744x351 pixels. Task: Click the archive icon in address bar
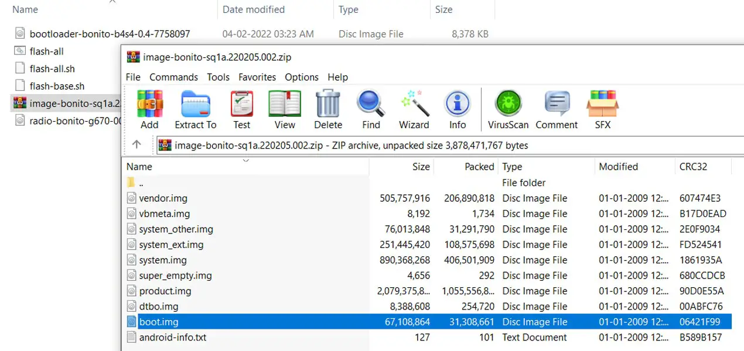click(165, 145)
